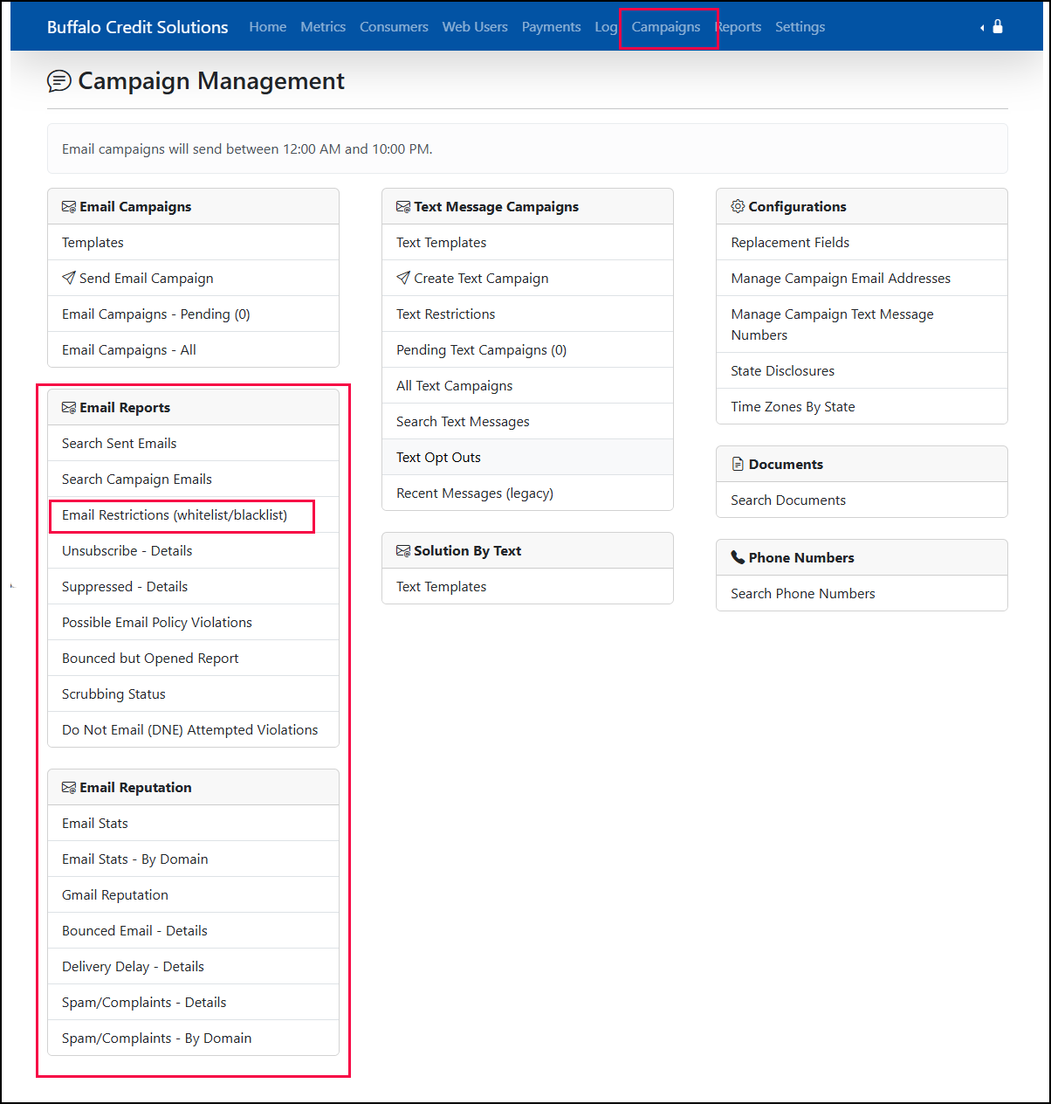Open Do Not Email (DNE) Attempted Violations
This screenshot has width=1051, height=1104.
(193, 730)
